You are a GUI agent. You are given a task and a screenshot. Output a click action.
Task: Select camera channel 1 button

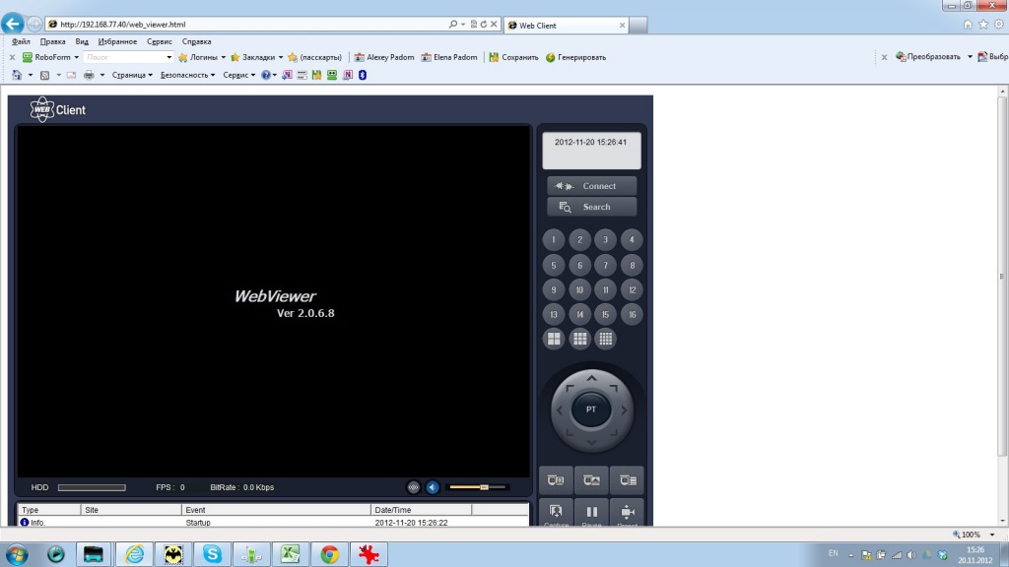pos(554,239)
